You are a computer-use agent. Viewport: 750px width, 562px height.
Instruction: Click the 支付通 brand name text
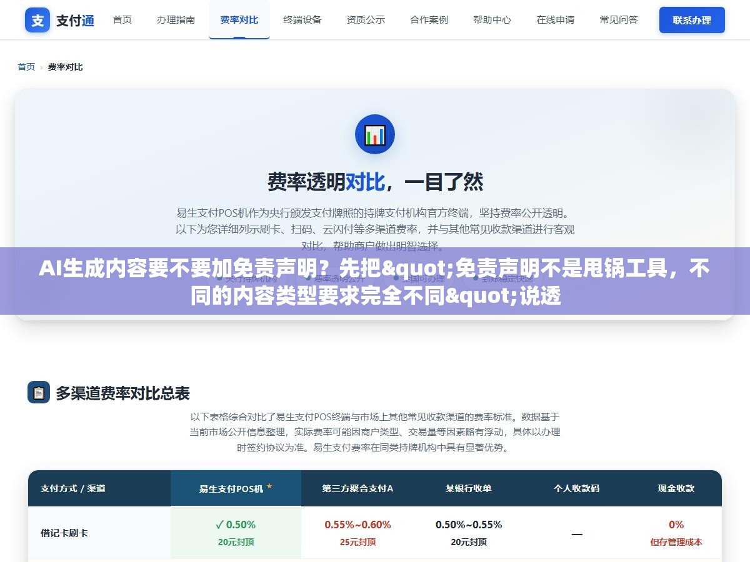pyautogui.click(x=75, y=21)
